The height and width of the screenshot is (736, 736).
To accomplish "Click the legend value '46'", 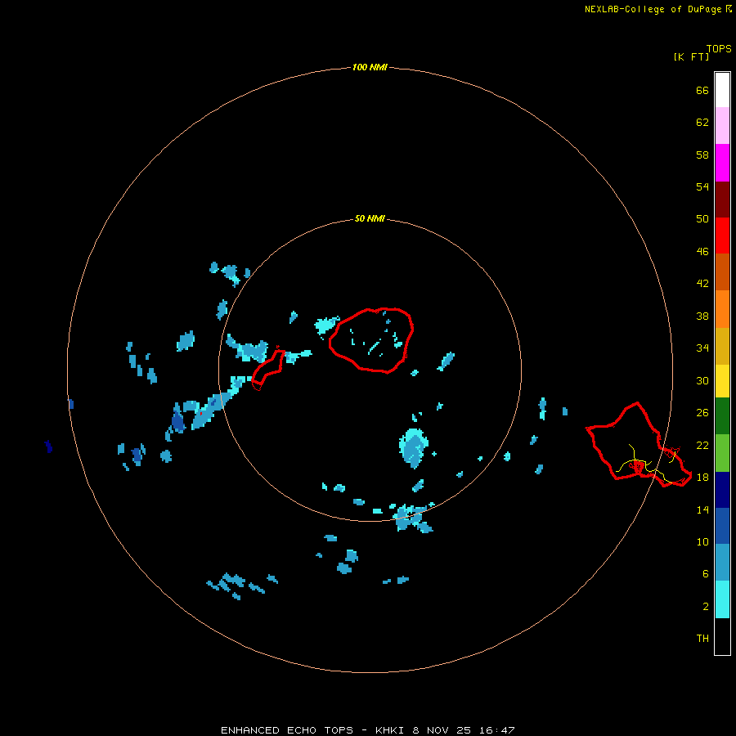I will (702, 252).
